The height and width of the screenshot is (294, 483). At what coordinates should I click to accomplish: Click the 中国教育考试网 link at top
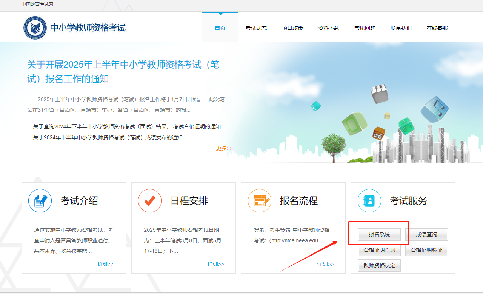pos(37,5)
